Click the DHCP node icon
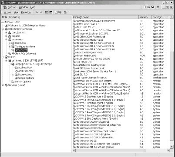 coord(6,57)
